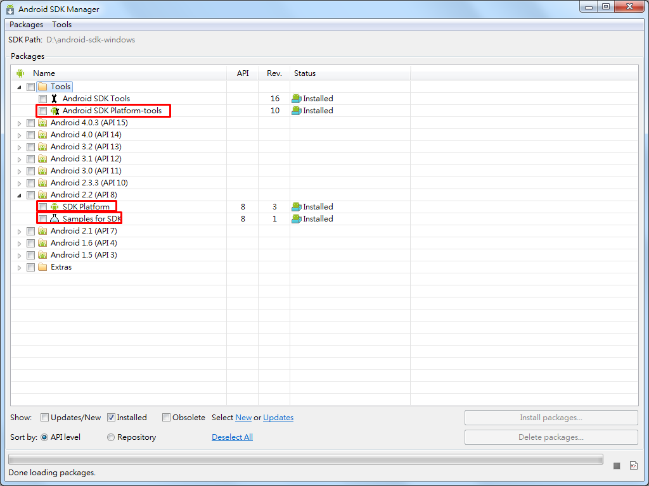
Task: Check the Extras group checkbox
Action: (30, 268)
